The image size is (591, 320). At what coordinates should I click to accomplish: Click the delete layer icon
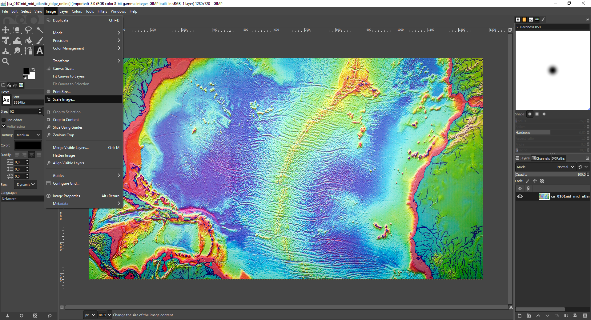click(x=585, y=315)
